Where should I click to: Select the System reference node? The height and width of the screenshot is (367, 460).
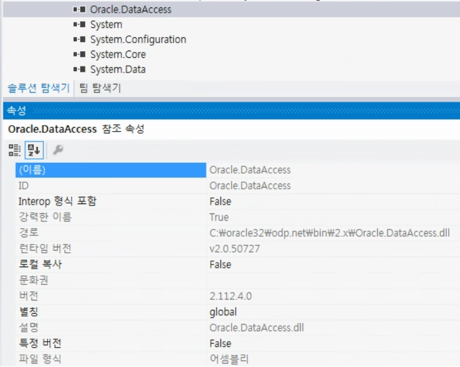[106, 25]
